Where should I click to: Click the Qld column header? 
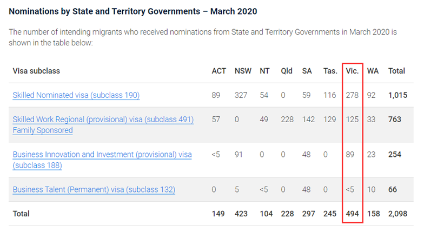point(287,71)
